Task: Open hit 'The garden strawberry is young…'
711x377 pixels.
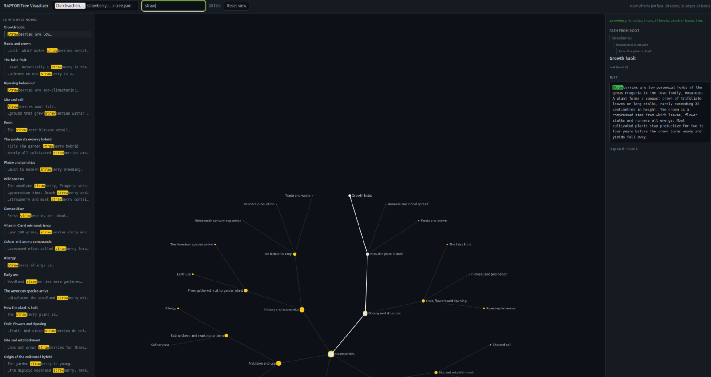Action: 48,364
